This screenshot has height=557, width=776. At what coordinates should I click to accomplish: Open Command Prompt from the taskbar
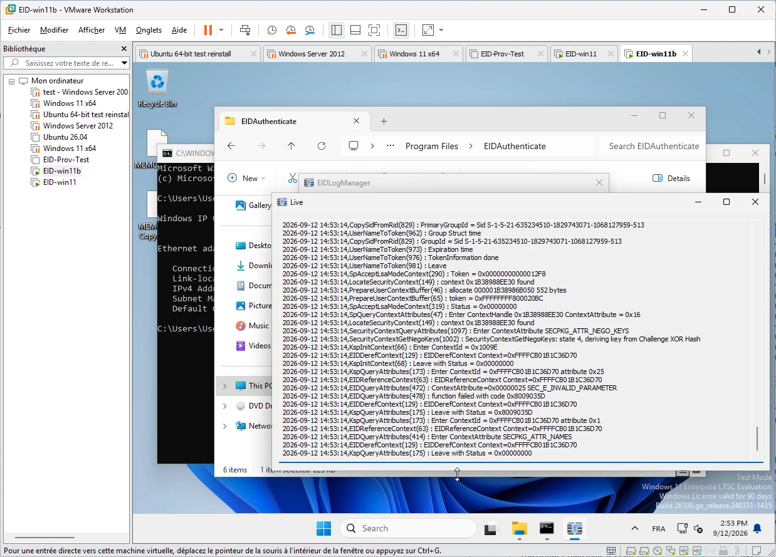[x=547, y=529]
